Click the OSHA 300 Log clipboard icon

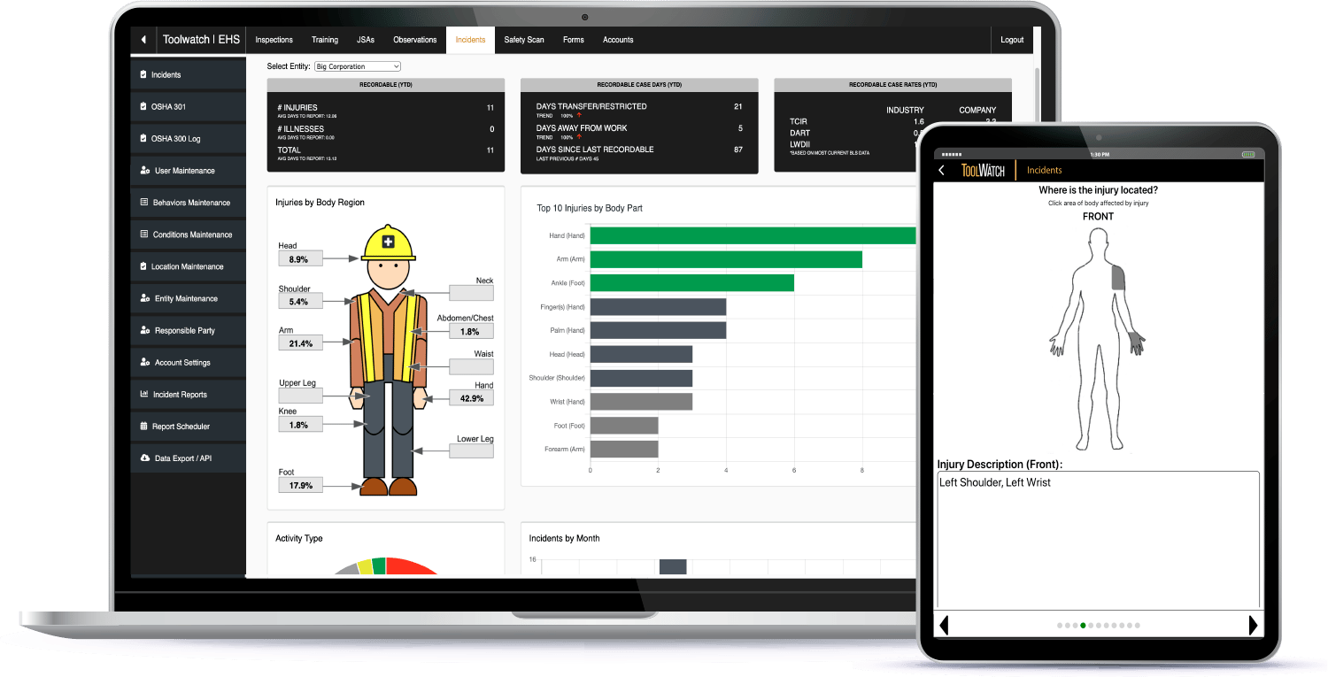(143, 139)
